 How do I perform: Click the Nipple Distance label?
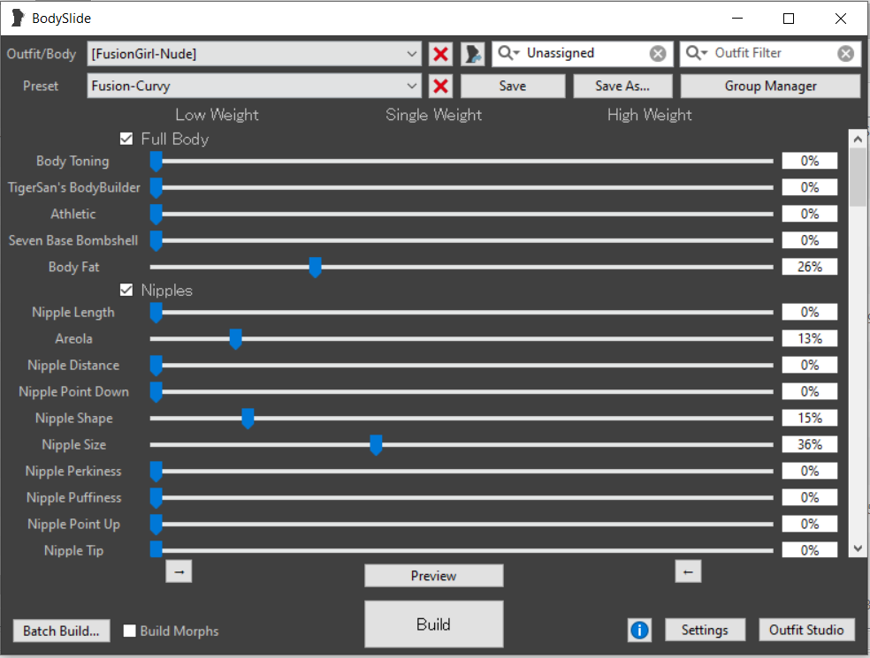73,366
